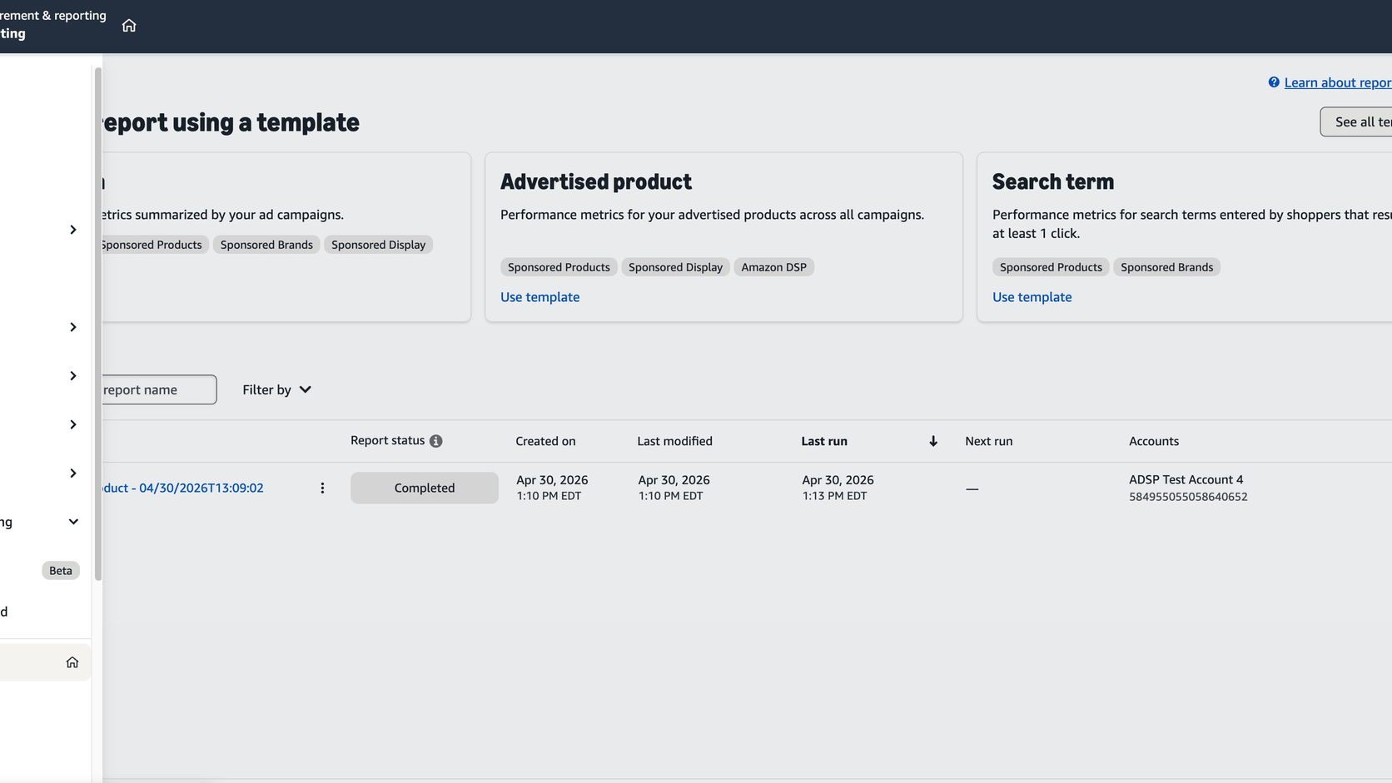Expand the first sidebar chevron section
Screen dimensions: 1392x783
73,230
